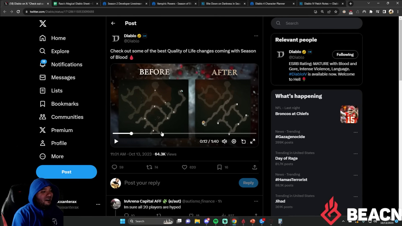Open the X logo home icon
This screenshot has height=226, width=402.
point(43,24)
